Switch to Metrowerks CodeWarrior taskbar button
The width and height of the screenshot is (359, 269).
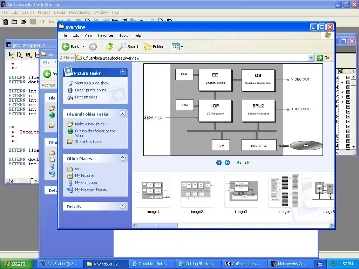290,264
